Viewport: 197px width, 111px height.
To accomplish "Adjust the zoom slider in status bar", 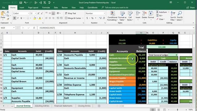I will click(x=177, y=110).
